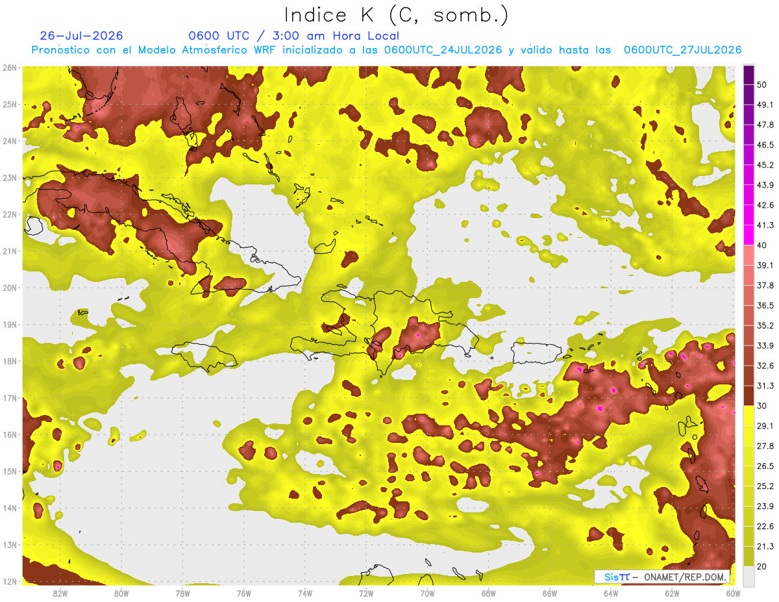Click the "0600 UTC / 3:00 am Hora Local" time label
The width and height of the screenshot is (779, 602).
pos(293,36)
